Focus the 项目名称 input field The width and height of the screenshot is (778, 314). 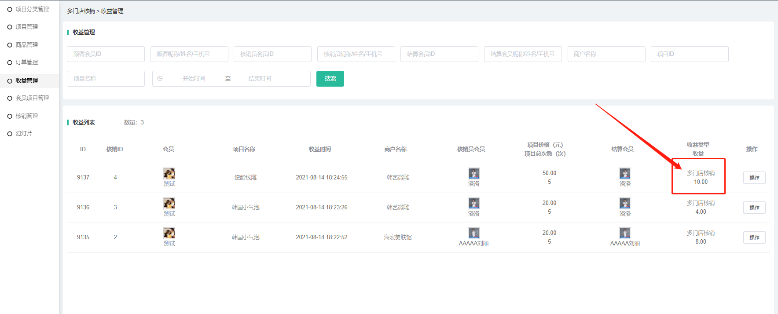coord(106,79)
